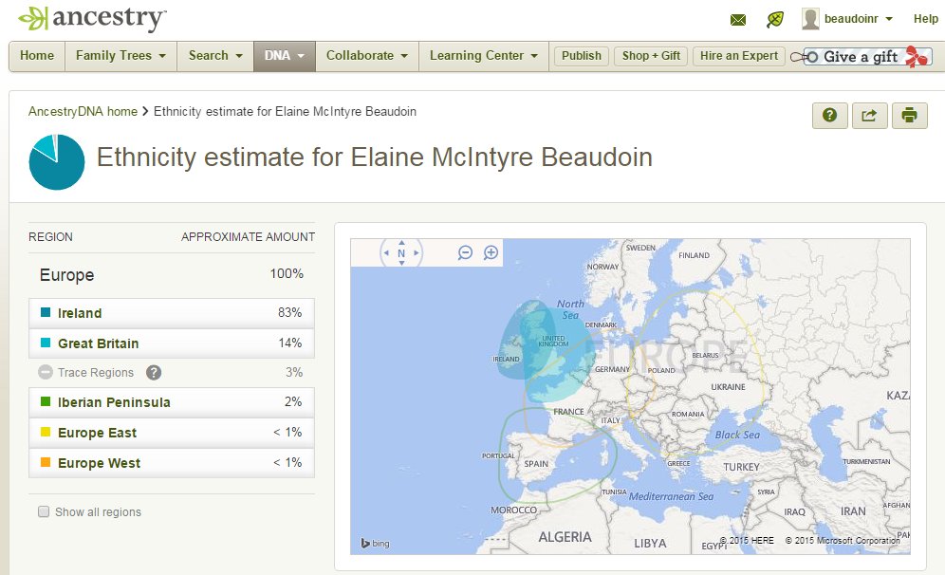Screen dimensions: 945x575
Task: Click the Ireland teal color swatch
Action: (x=46, y=312)
